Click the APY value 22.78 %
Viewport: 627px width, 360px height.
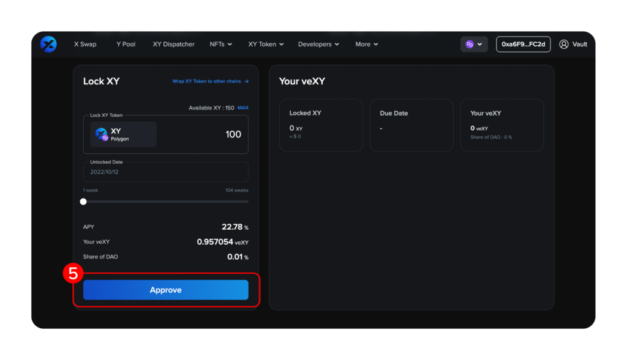pos(235,227)
